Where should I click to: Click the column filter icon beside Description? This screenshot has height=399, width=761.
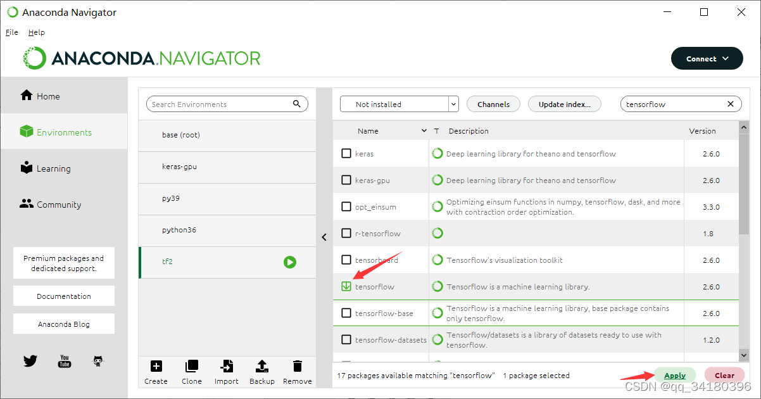[x=437, y=131]
